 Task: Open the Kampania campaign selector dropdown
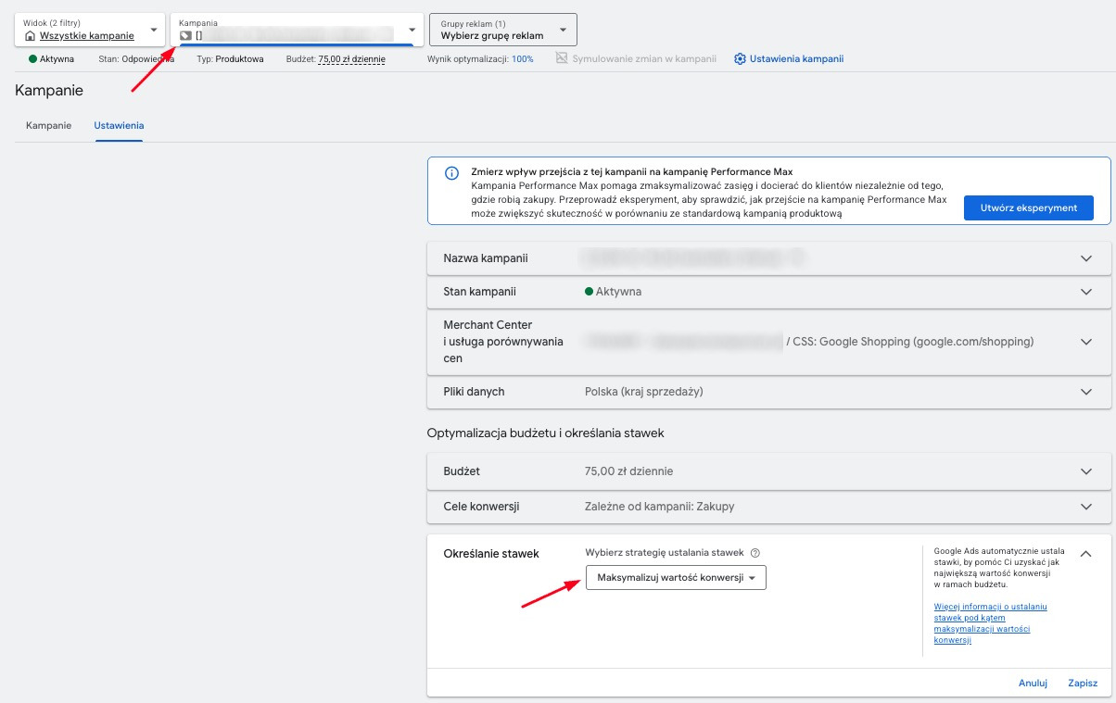click(297, 30)
